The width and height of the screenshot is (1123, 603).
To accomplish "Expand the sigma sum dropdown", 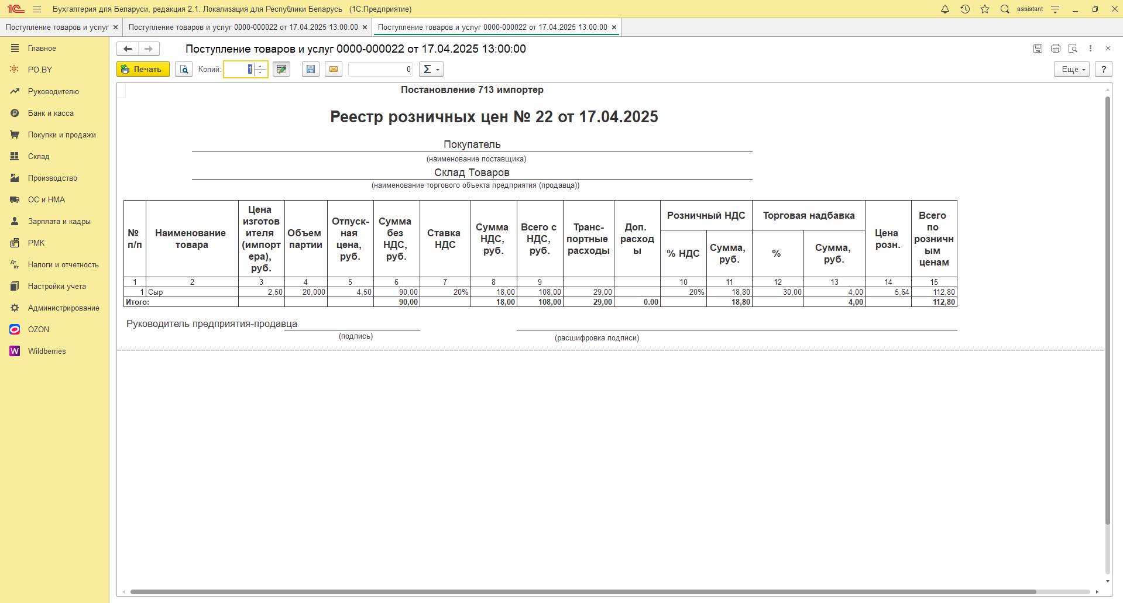I will coord(431,70).
